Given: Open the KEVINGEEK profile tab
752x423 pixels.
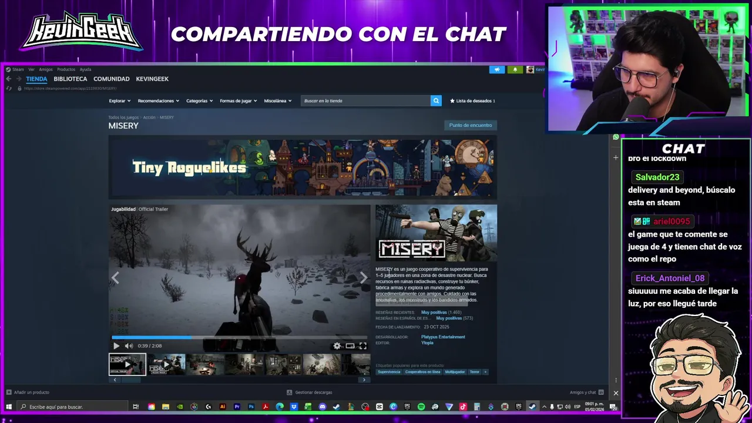Looking at the screenshot, I should [x=152, y=79].
